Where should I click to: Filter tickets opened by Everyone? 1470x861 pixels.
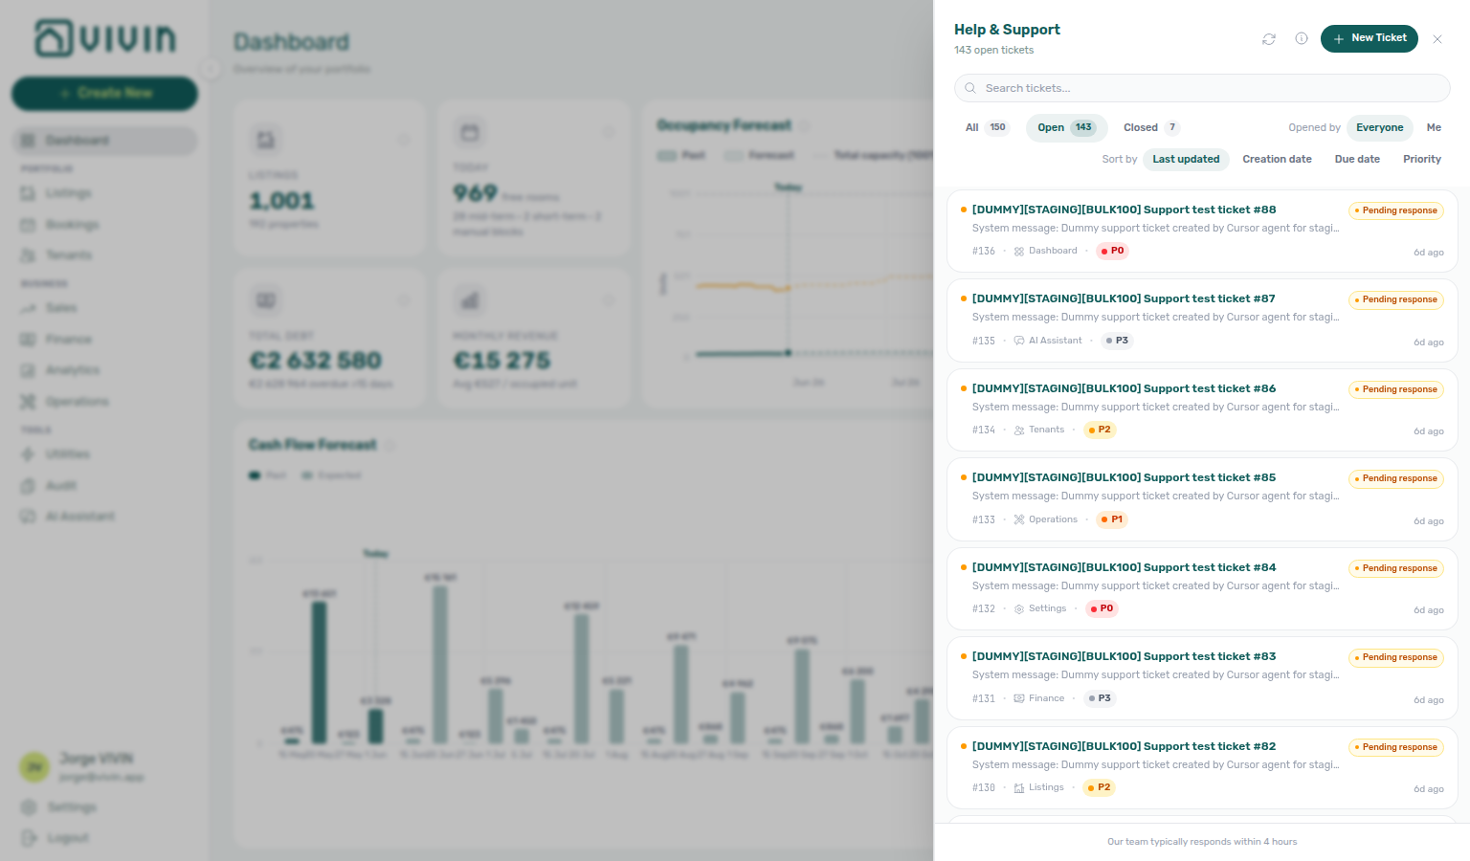1380,127
